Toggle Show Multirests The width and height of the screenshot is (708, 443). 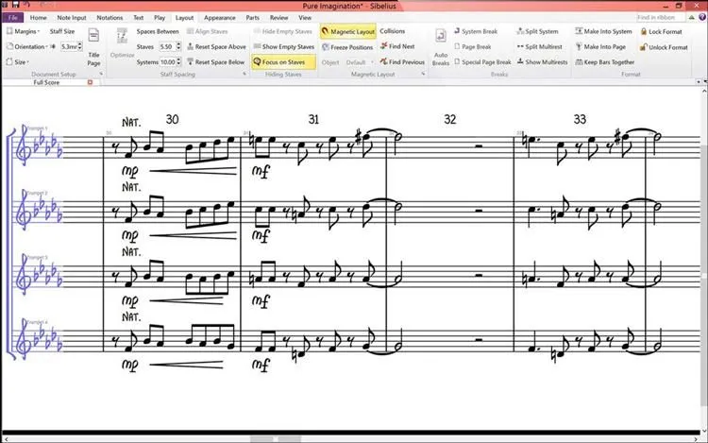(x=542, y=61)
